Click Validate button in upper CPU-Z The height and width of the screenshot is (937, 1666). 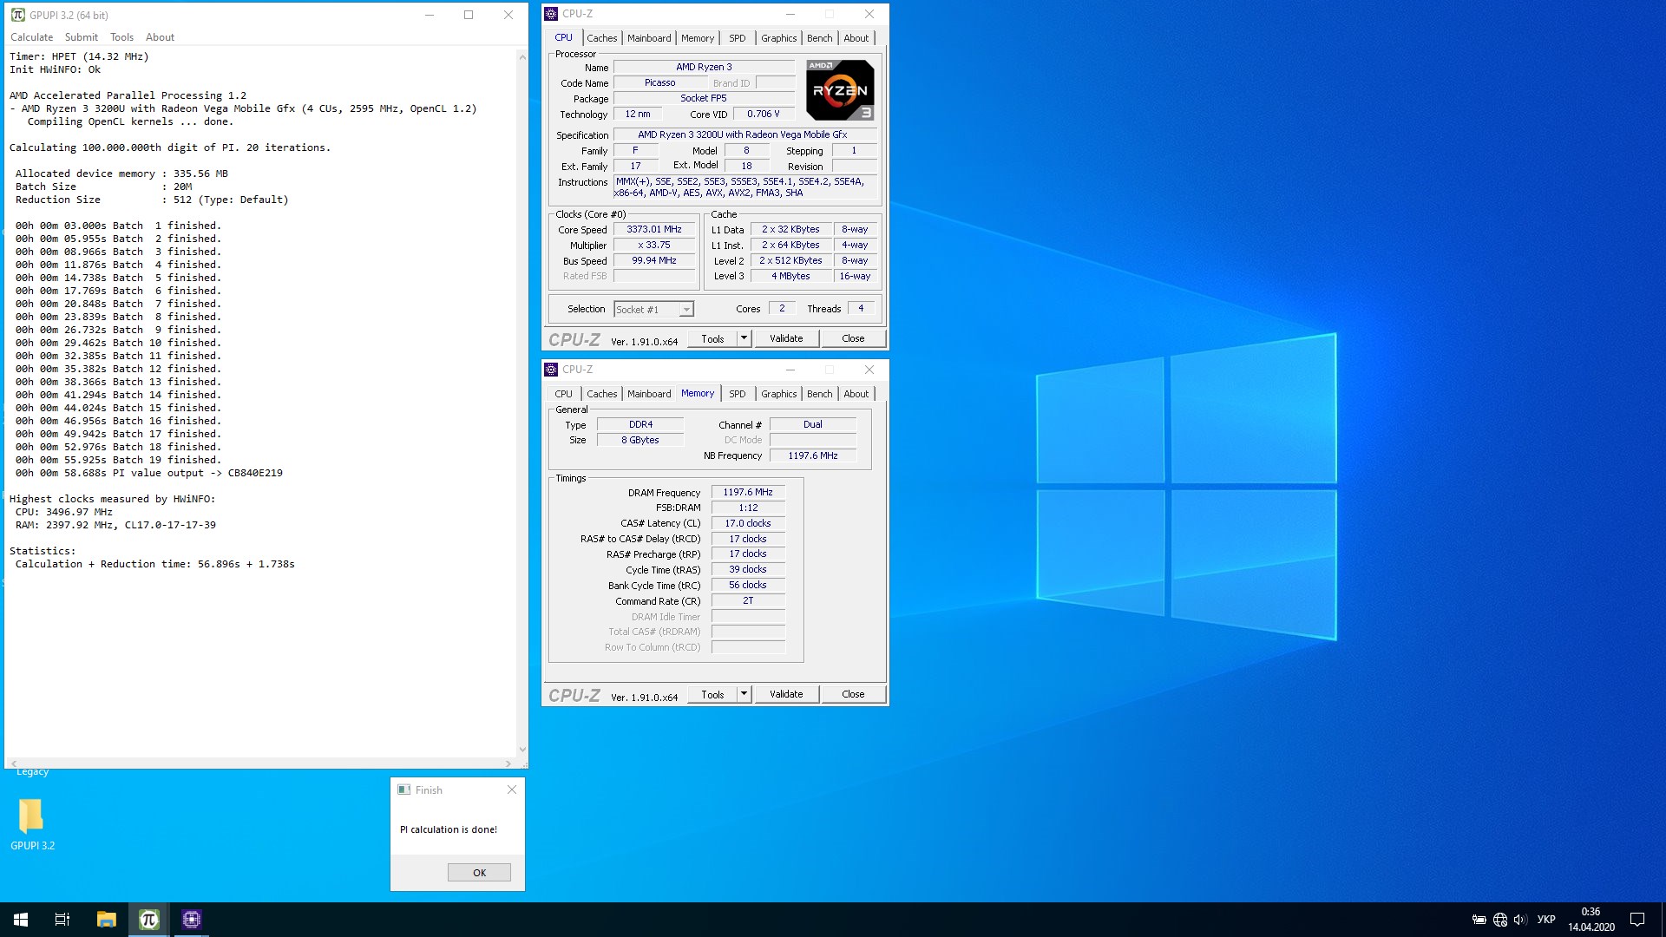[x=786, y=339]
